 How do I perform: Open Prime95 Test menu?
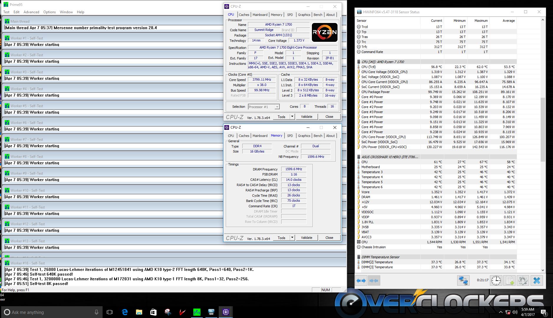click(x=6, y=12)
